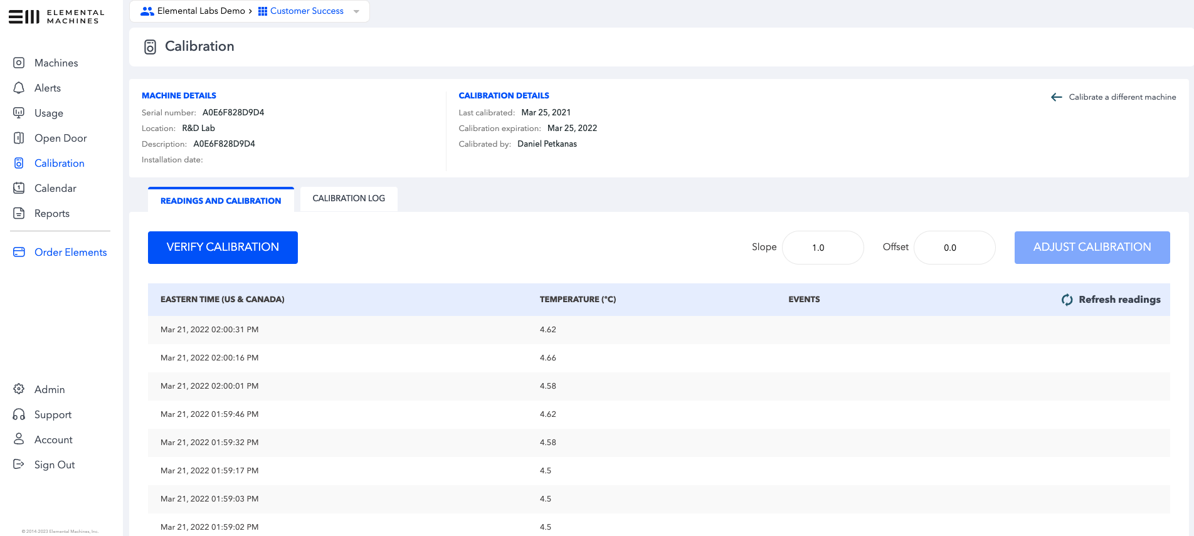Click the grid icon beside Customer Success
The image size is (1194, 536).
pos(263,11)
